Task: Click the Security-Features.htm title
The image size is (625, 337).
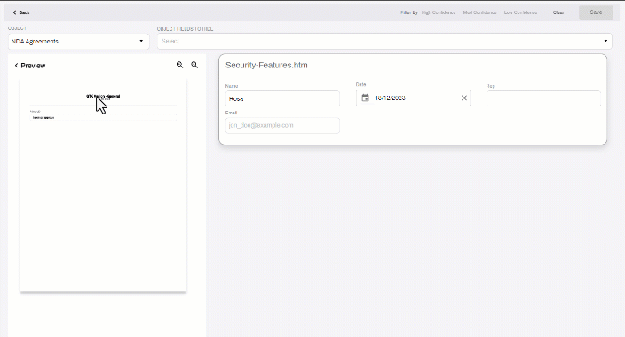Action: coord(266,65)
